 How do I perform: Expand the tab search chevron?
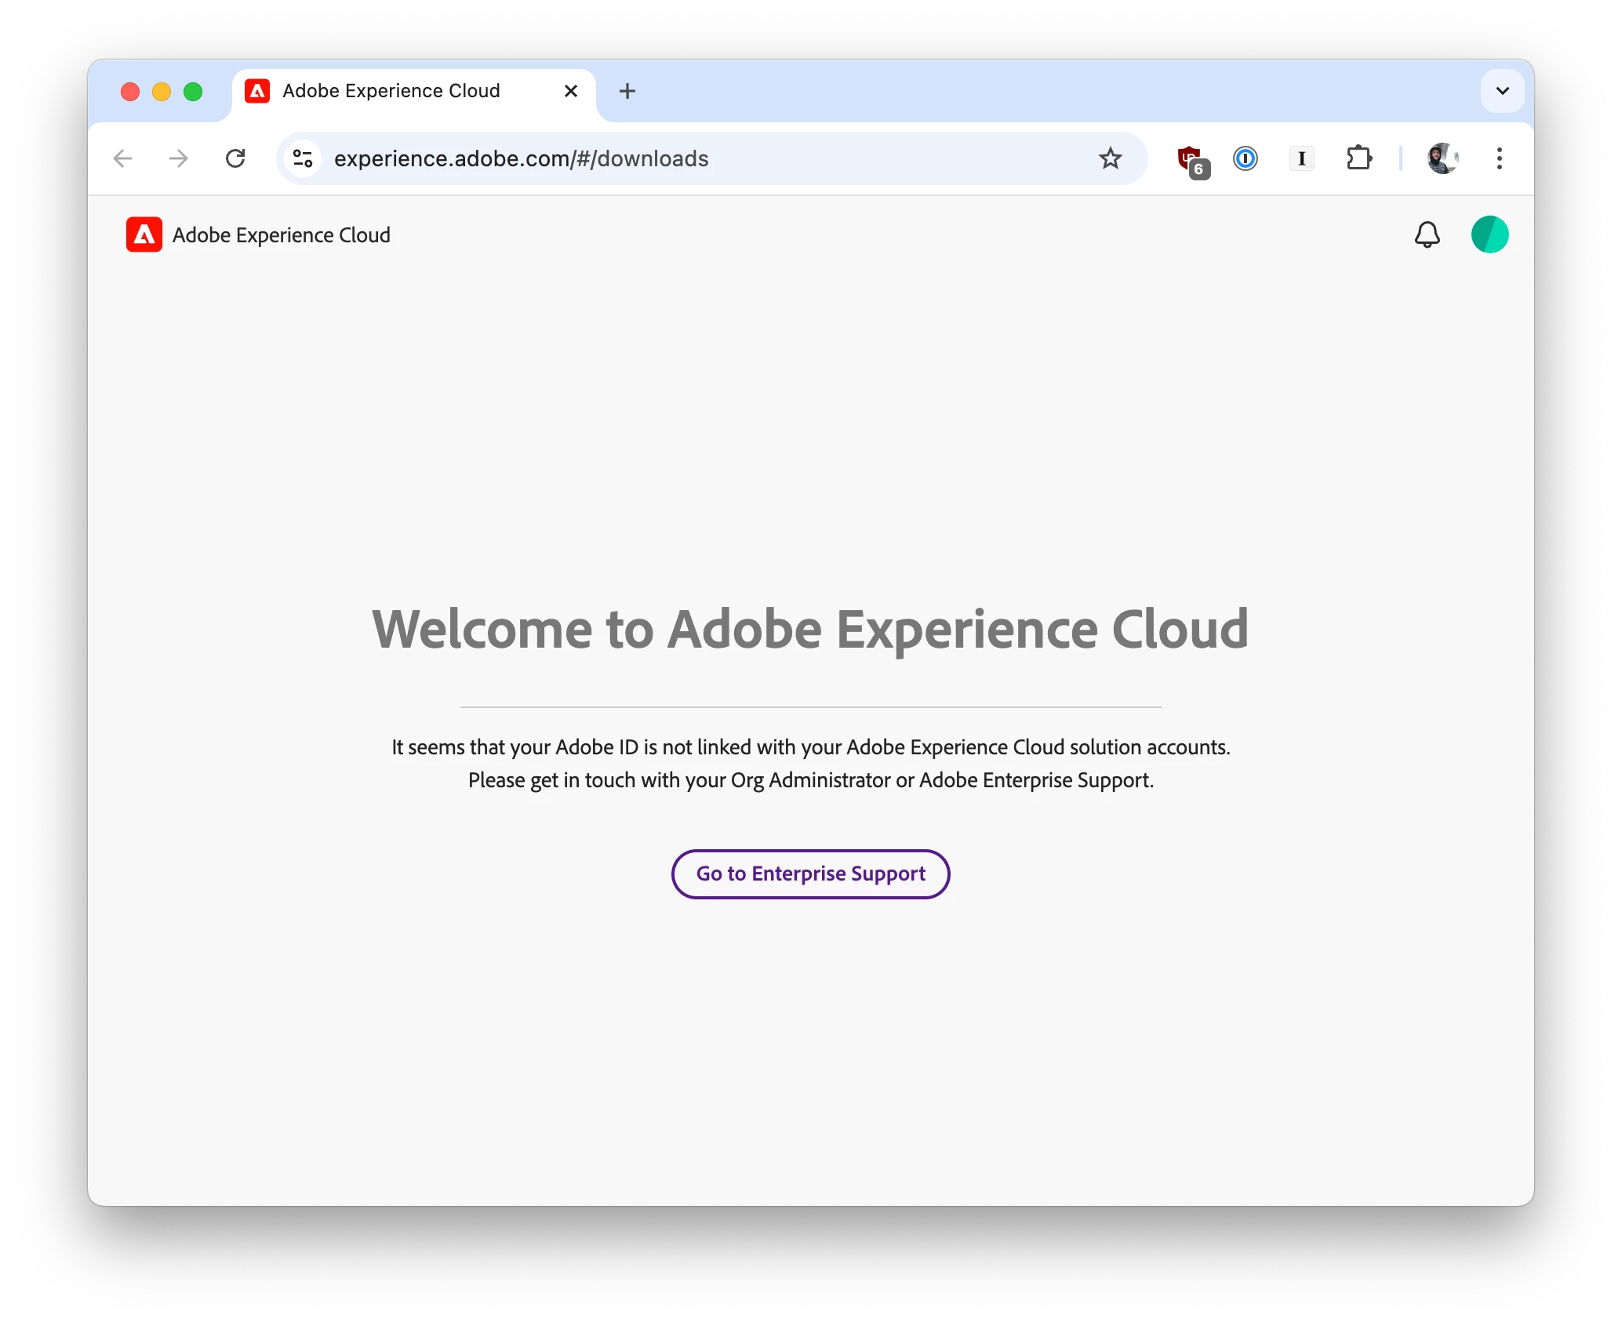(x=1502, y=91)
